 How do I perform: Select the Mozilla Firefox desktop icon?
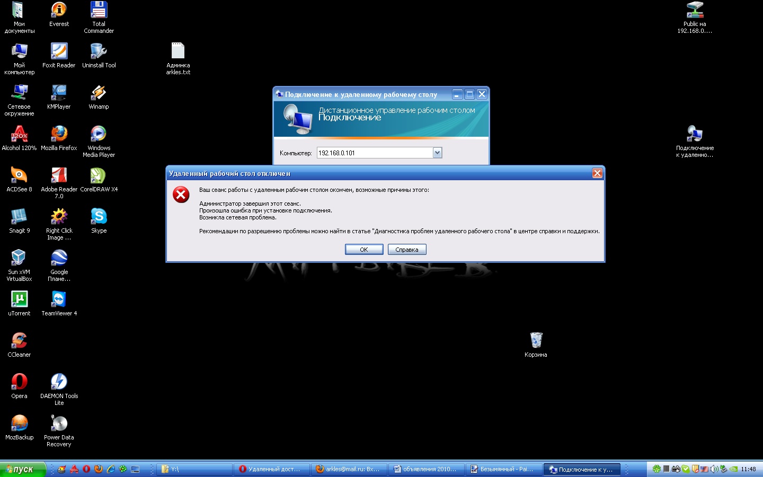pos(59,138)
